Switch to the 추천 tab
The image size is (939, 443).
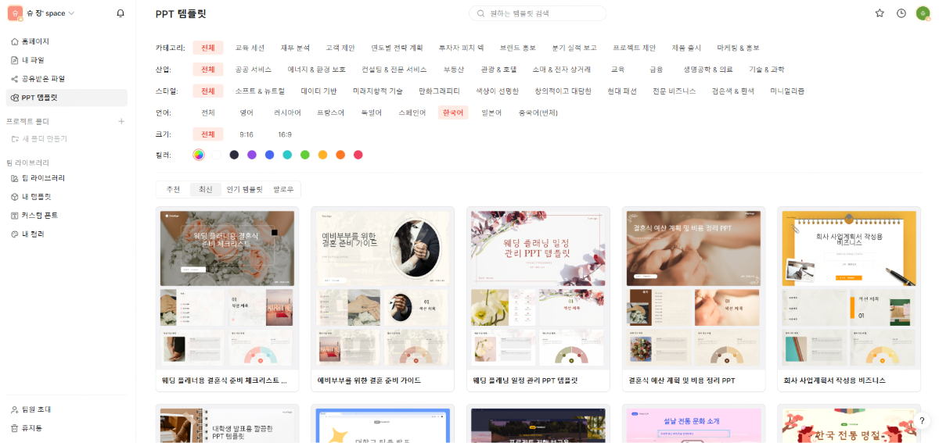(173, 189)
